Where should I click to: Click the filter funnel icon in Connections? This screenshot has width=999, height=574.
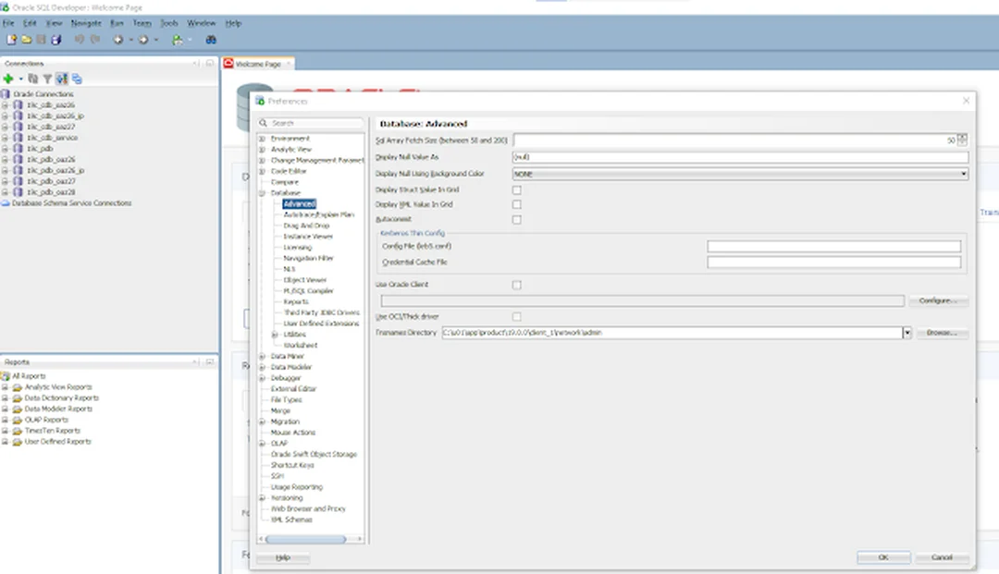coord(47,79)
